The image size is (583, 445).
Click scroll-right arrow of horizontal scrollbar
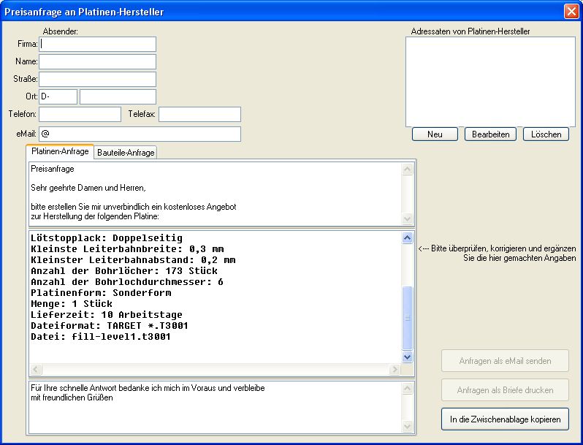point(395,370)
